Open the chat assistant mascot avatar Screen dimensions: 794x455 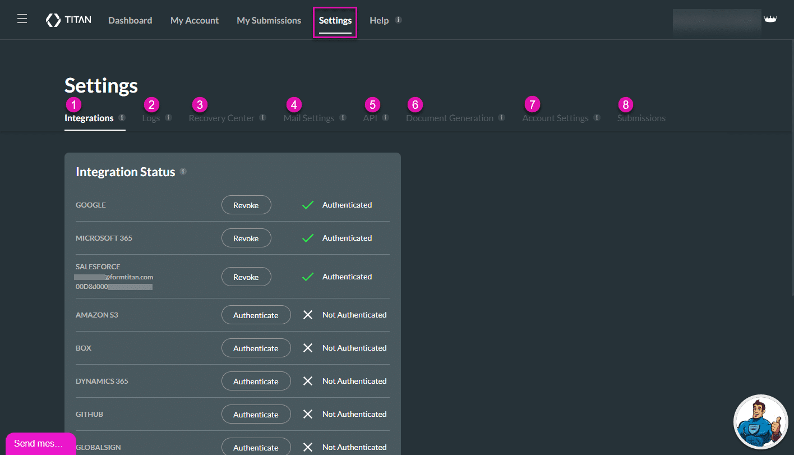coord(760,421)
